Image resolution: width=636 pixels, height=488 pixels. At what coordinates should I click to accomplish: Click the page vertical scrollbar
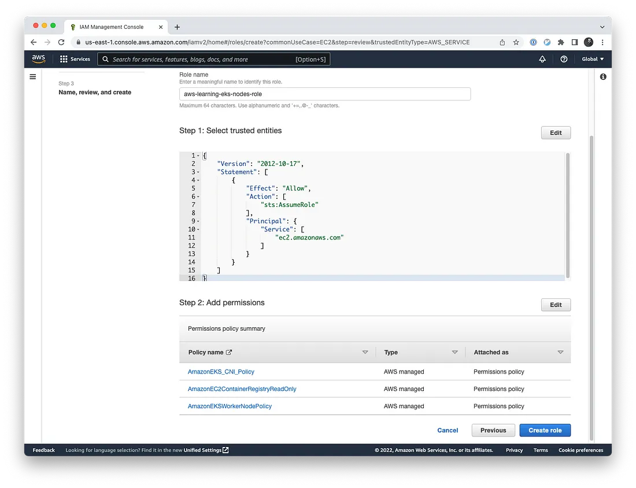[x=591, y=288]
